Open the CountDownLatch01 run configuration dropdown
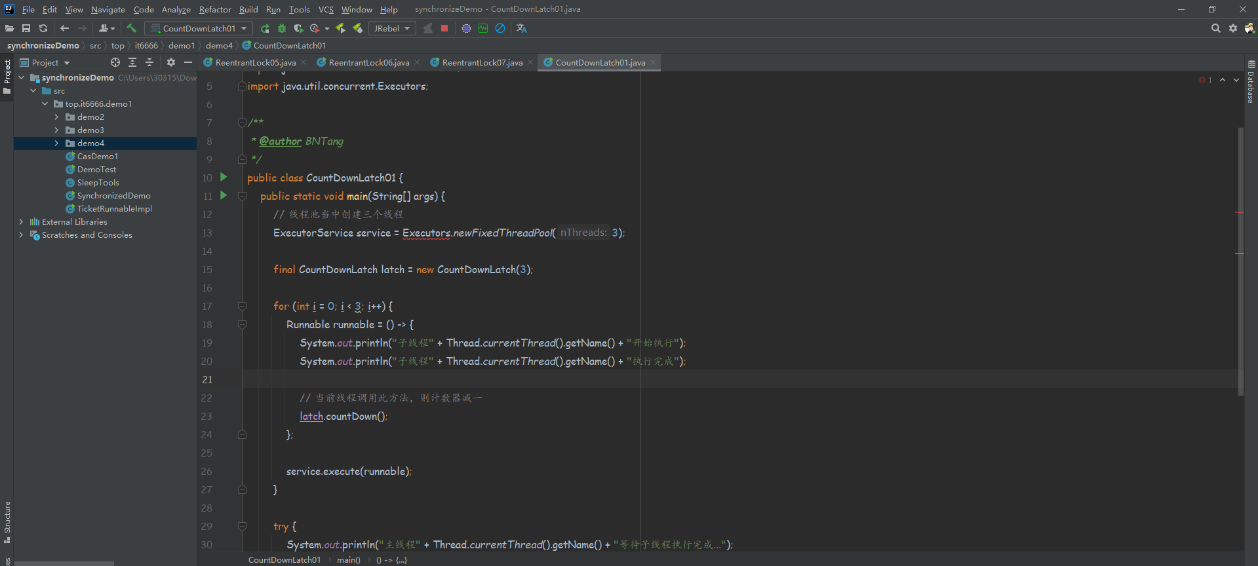This screenshot has width=1258, height=566. pos(199,28)
